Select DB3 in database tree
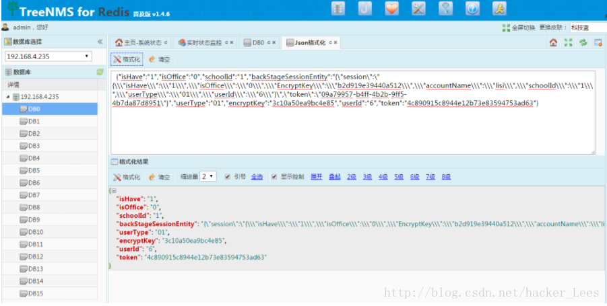Screen dimensions: 607x306 [50, 146]
